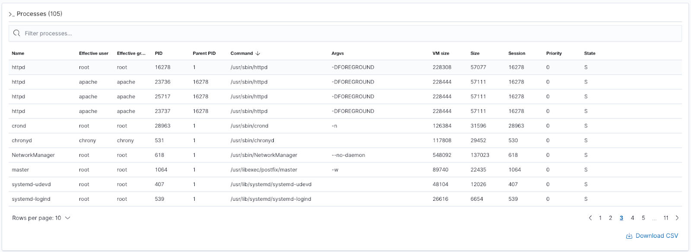Sort by the Effective user column
The width and height of the screenshot is (691, 252).
click(94, 53)
